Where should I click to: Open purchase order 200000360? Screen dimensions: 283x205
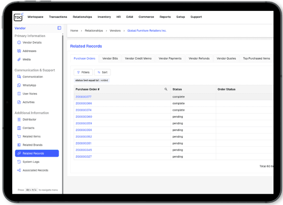click(84, 117)
